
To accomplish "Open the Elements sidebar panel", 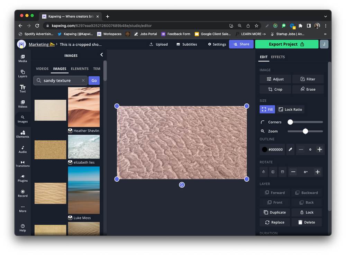I will [x=22, y=134].
